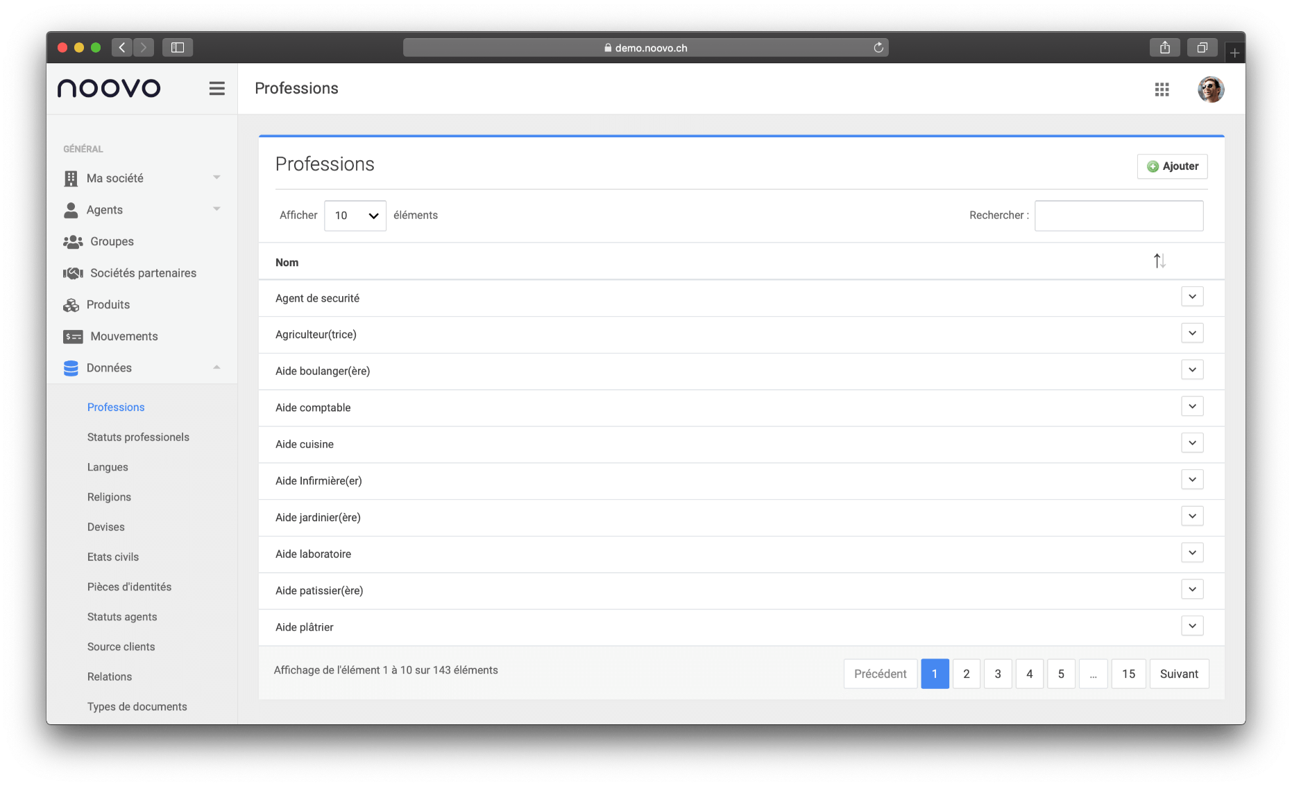
Task: Open the apps grid icon
Action: pos(1162,89)
